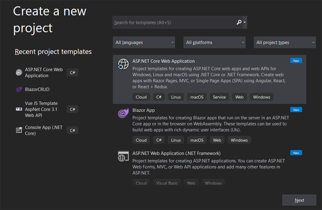The image size is (322, 210).
Task: Click macOS tag under Blazor App
Action: [x=197, y=140]
